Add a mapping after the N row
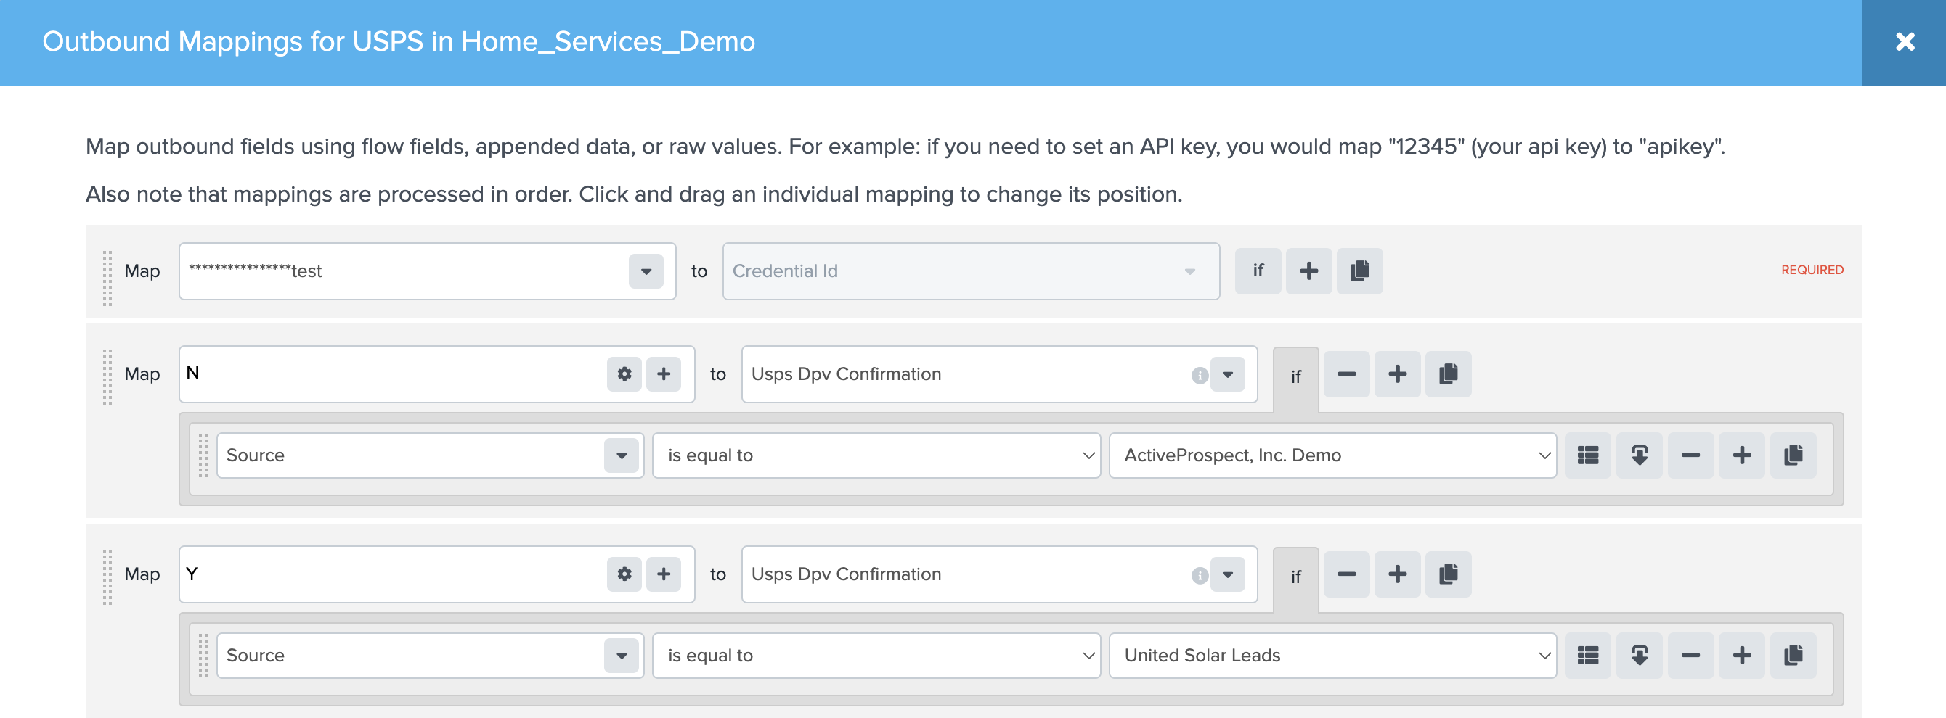This screenshot has height=718, width=1946. pyautogui.click(x=1397, y=374)
